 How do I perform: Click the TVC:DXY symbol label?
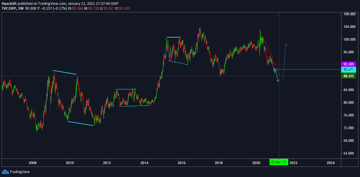click(9, 8)
